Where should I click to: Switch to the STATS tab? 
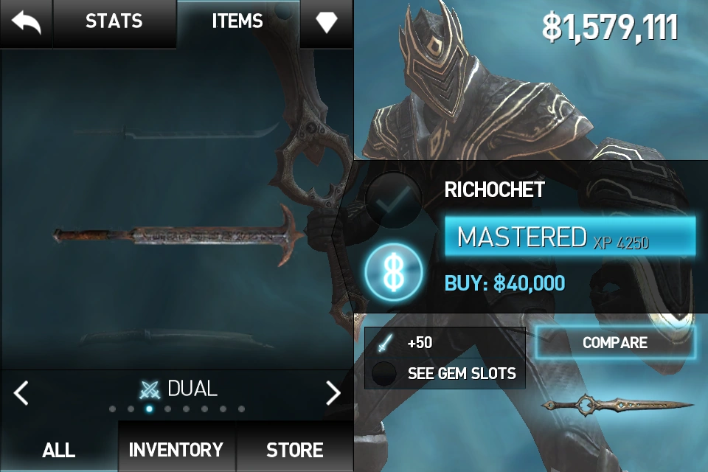coord(114,21)
